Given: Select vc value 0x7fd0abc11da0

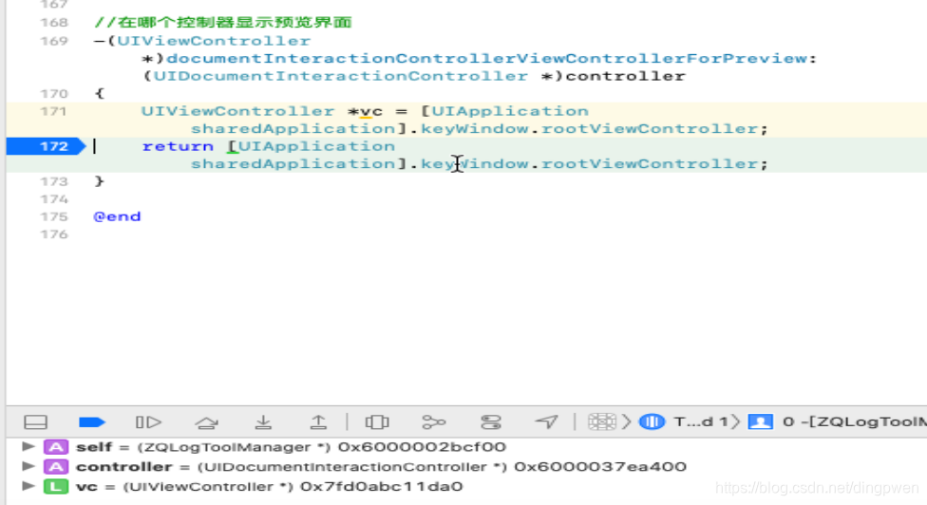Looking at the screenshot, I should pyautogui.click(x=381, y=487).
